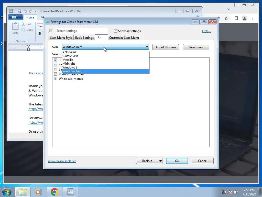This screenshot has height=197, width=262.
Task: Toggle the Chrome side panel icon
Action: (236, 18)
